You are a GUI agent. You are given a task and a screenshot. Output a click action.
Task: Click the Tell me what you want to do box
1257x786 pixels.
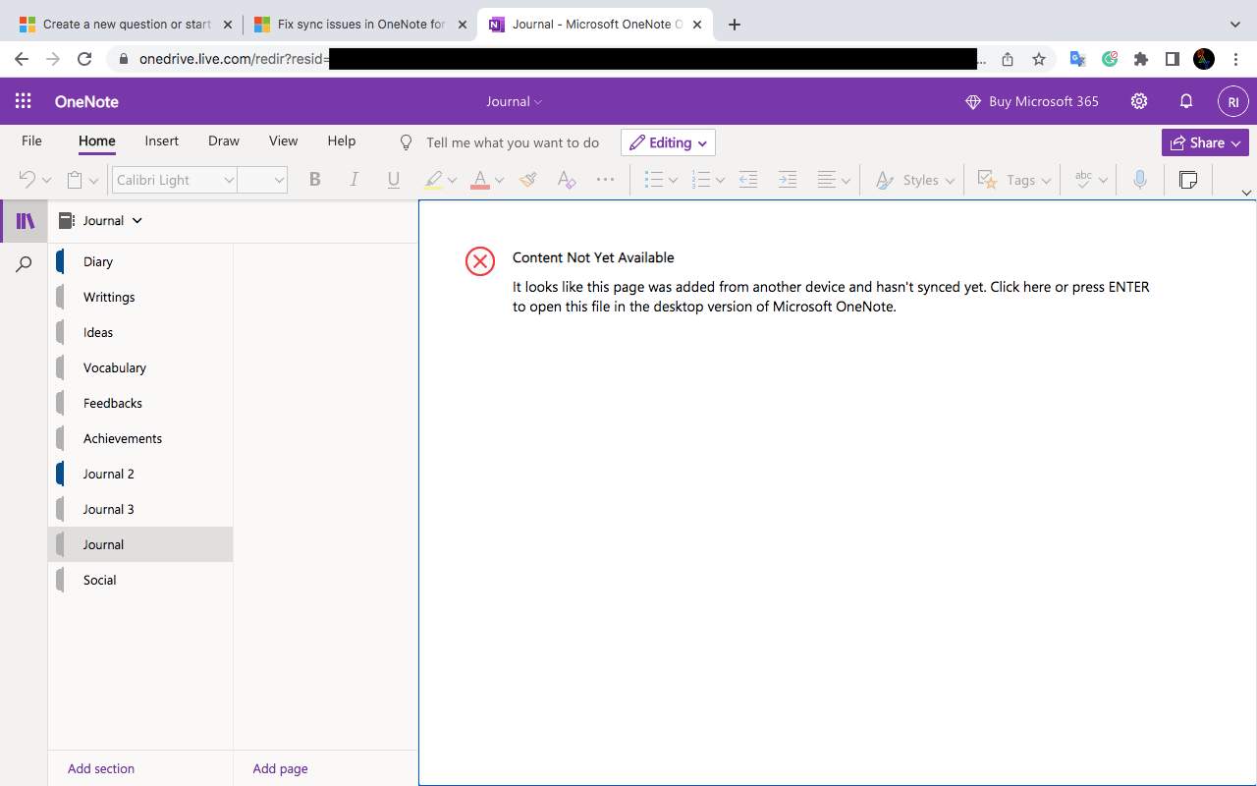coord(513,142)
